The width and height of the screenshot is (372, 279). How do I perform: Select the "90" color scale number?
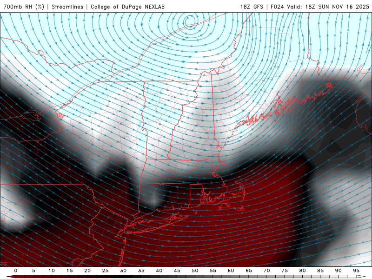coord(338,271)
